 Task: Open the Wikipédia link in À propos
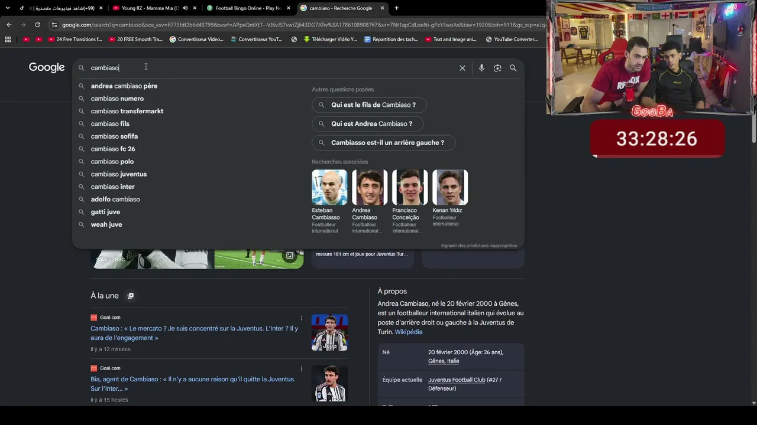(409, 332)
